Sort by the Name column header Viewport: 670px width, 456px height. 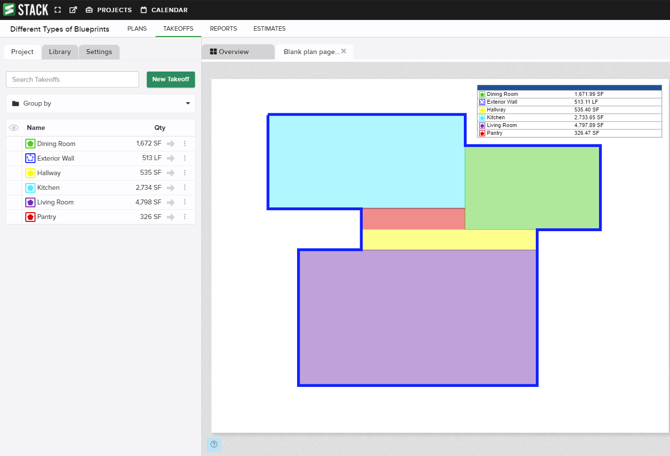[x=36, y=128]
